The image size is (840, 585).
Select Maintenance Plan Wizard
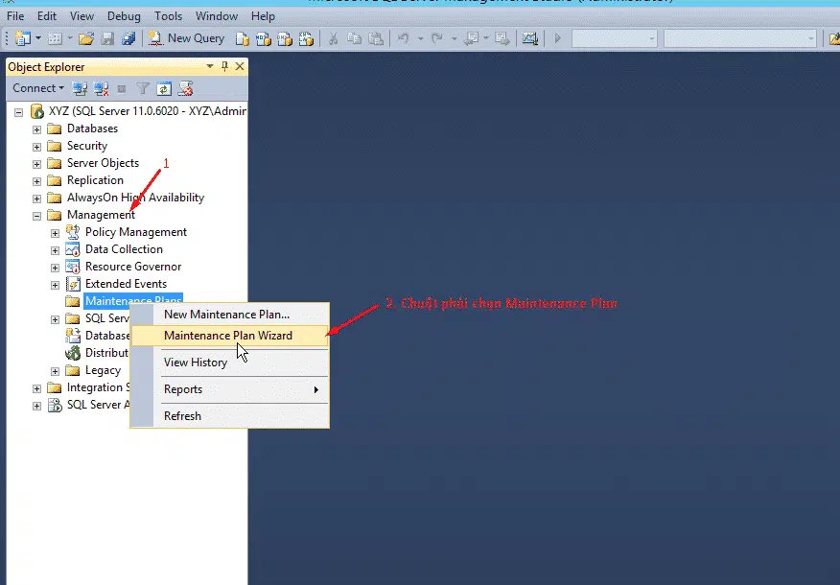[230, 336]
